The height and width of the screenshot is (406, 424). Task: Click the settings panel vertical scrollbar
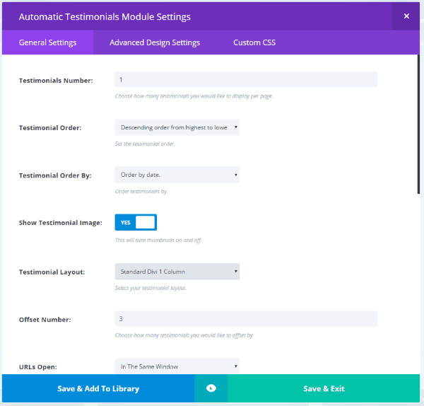(419, 127)
